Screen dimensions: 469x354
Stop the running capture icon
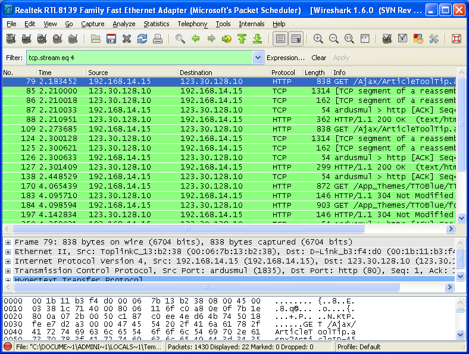click(x=57, y=39)
